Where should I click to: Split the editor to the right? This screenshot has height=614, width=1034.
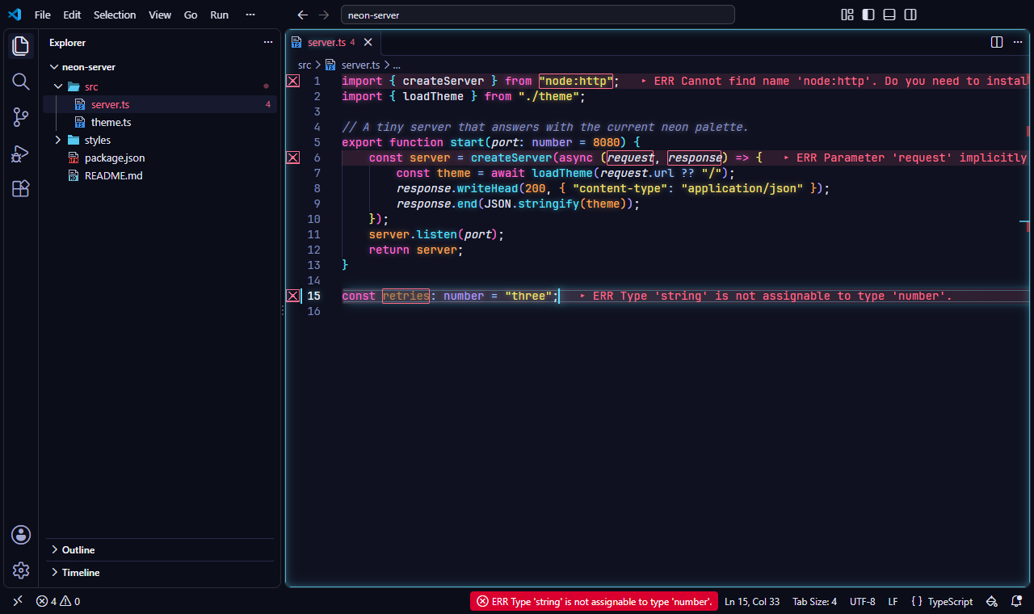pos(997,42)
